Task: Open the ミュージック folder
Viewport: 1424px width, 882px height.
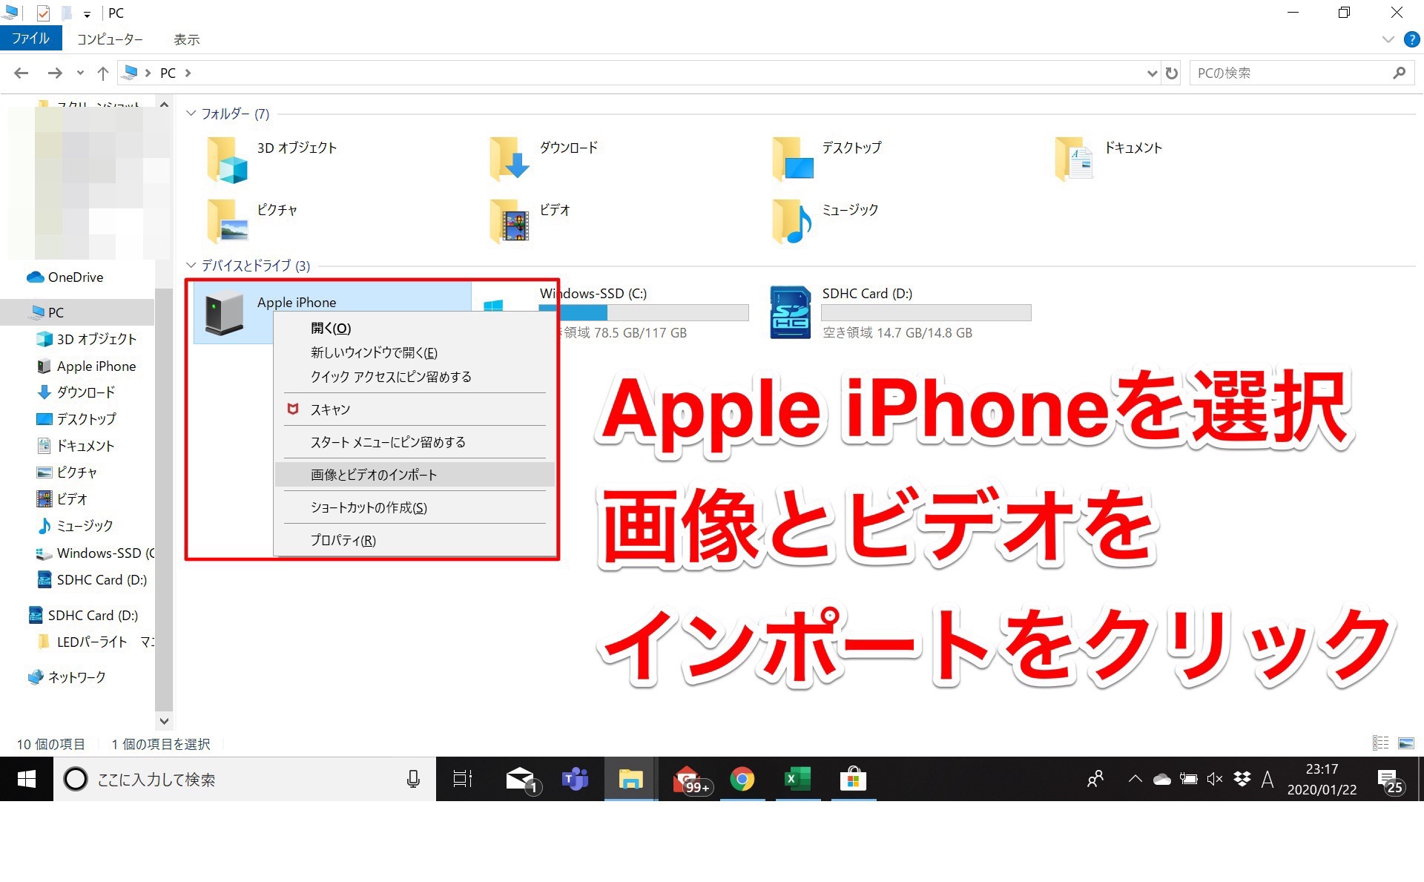Action: click(x=793, y=221)
